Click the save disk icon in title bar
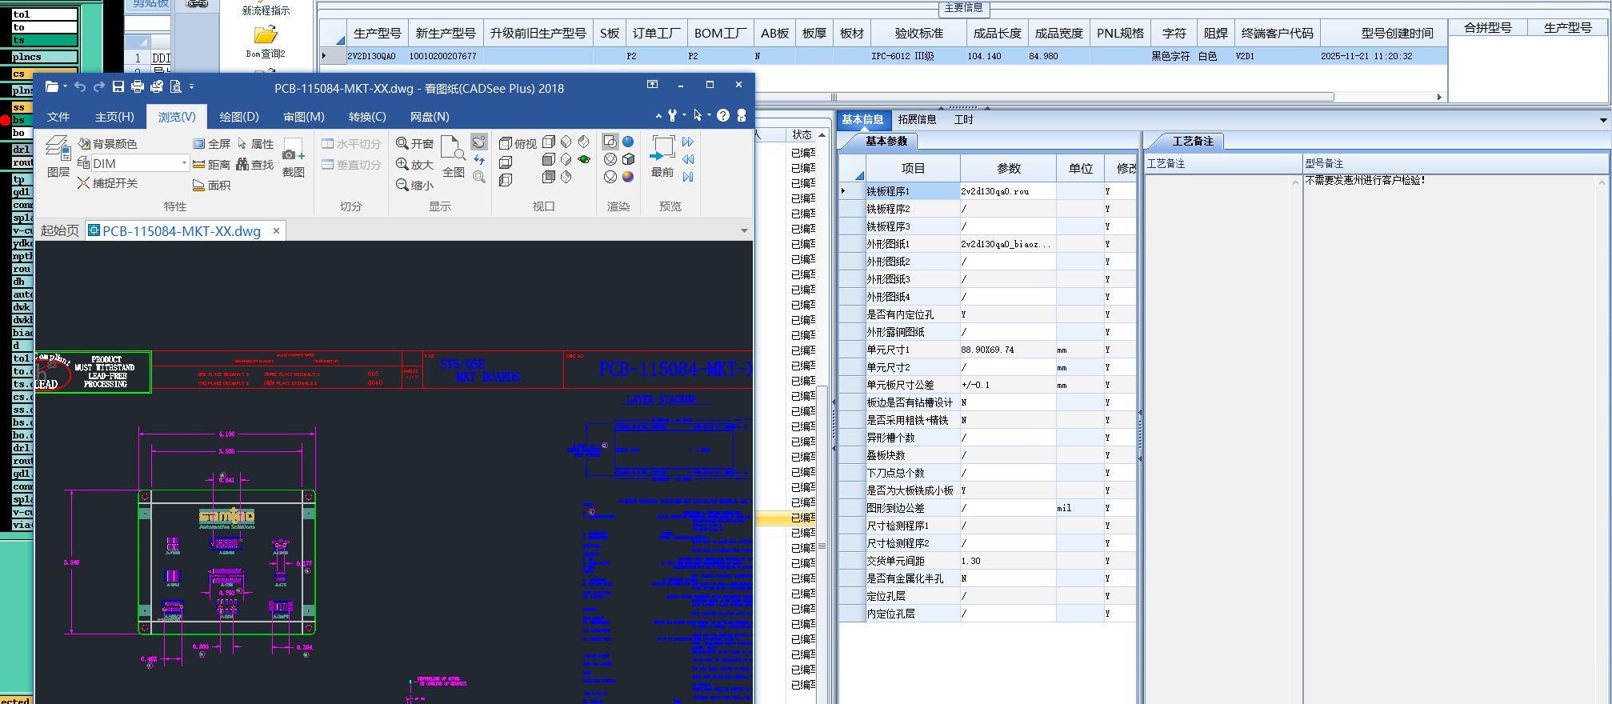 coord(118,86)
